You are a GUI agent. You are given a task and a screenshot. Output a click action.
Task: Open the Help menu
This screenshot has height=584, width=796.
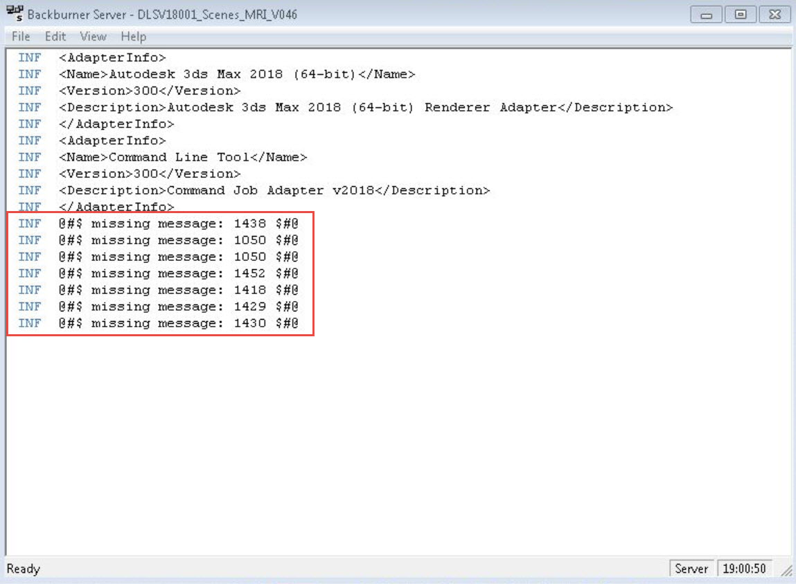pos(133,37)
